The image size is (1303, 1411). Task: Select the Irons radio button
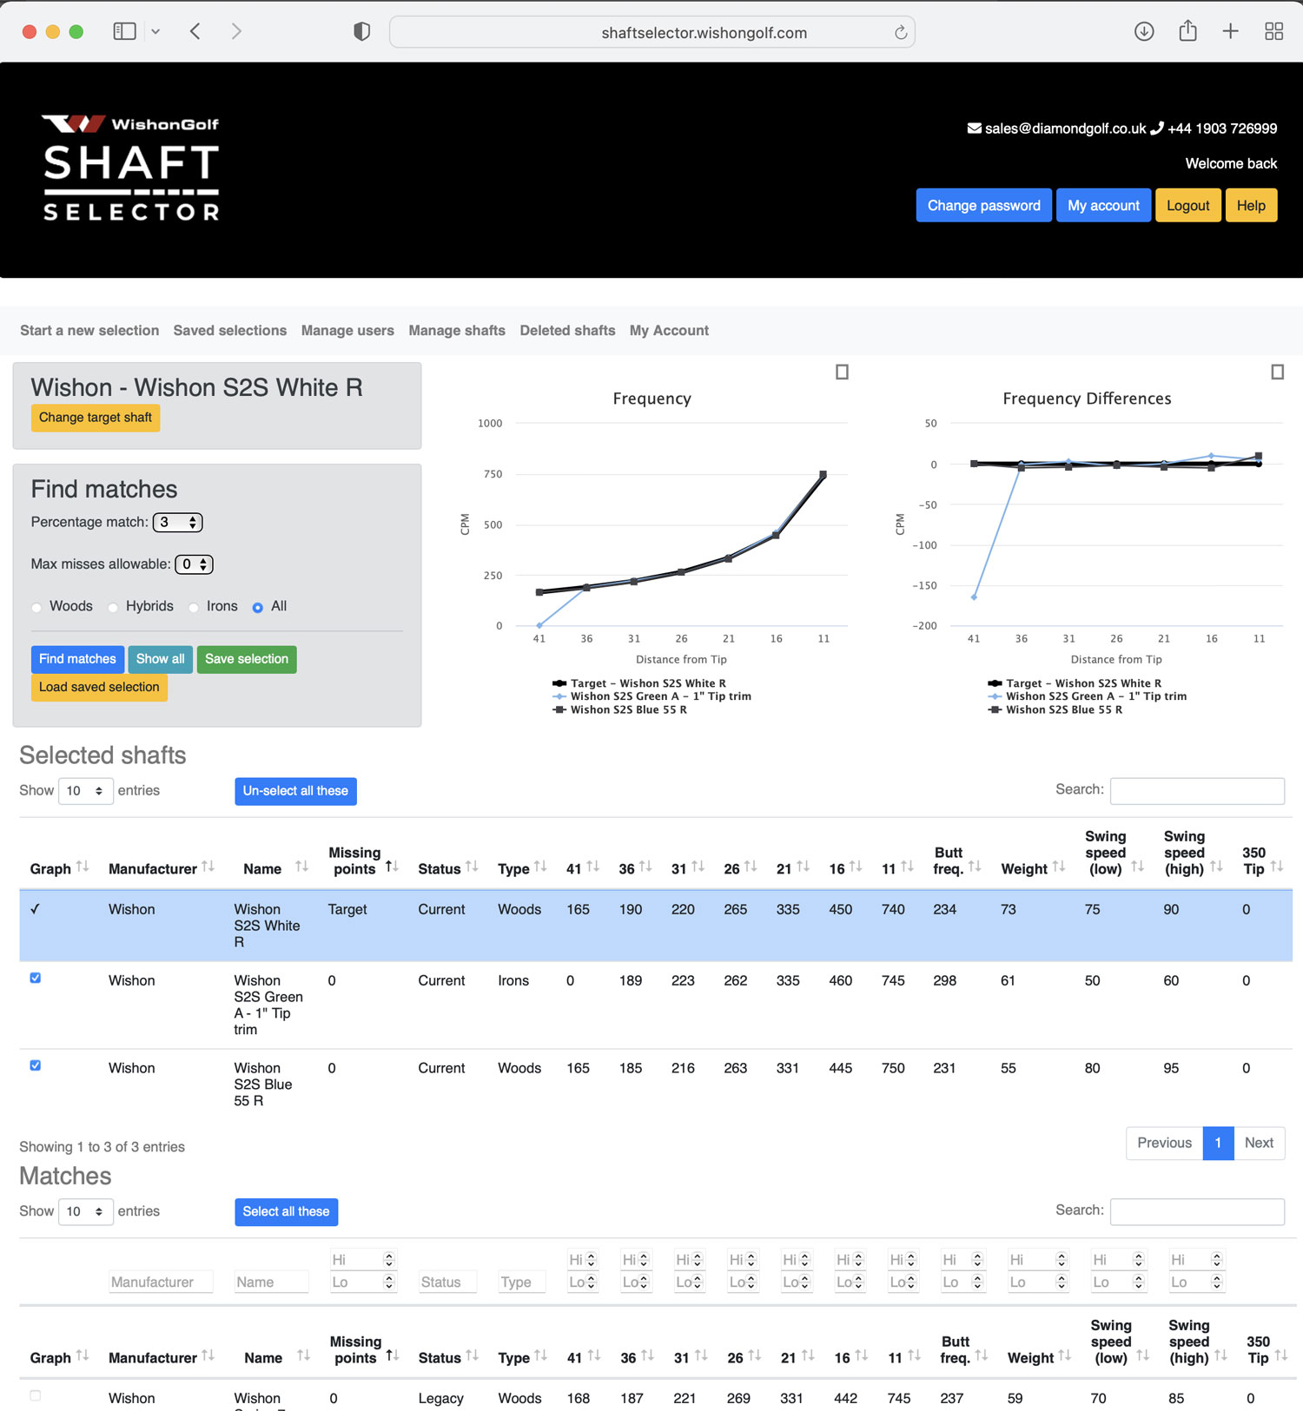[194, 608]
